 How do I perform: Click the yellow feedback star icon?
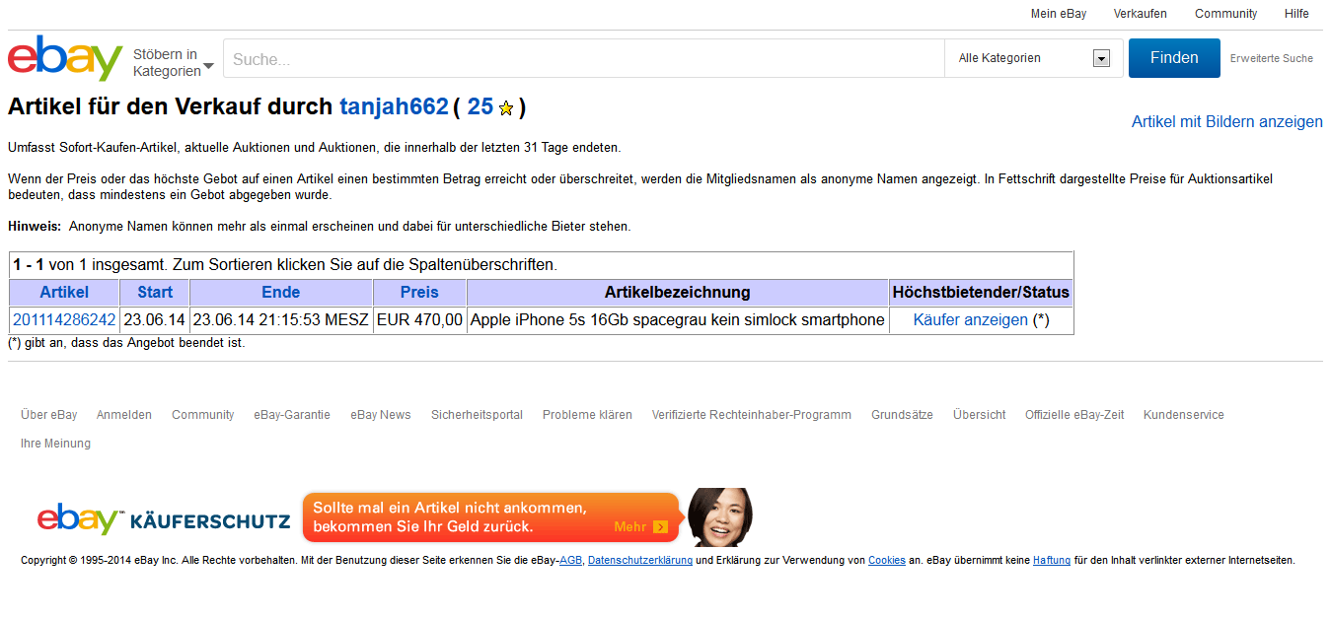(506, 108)
